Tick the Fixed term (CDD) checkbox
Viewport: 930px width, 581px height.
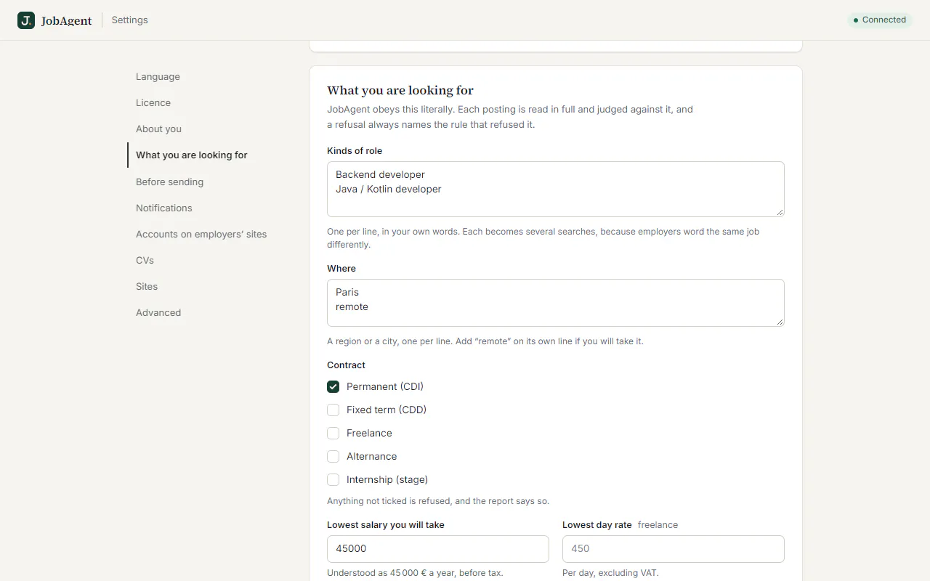tap(333, 410)
